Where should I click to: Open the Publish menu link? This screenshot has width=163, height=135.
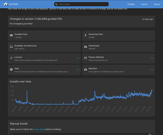tap(131, 4)
